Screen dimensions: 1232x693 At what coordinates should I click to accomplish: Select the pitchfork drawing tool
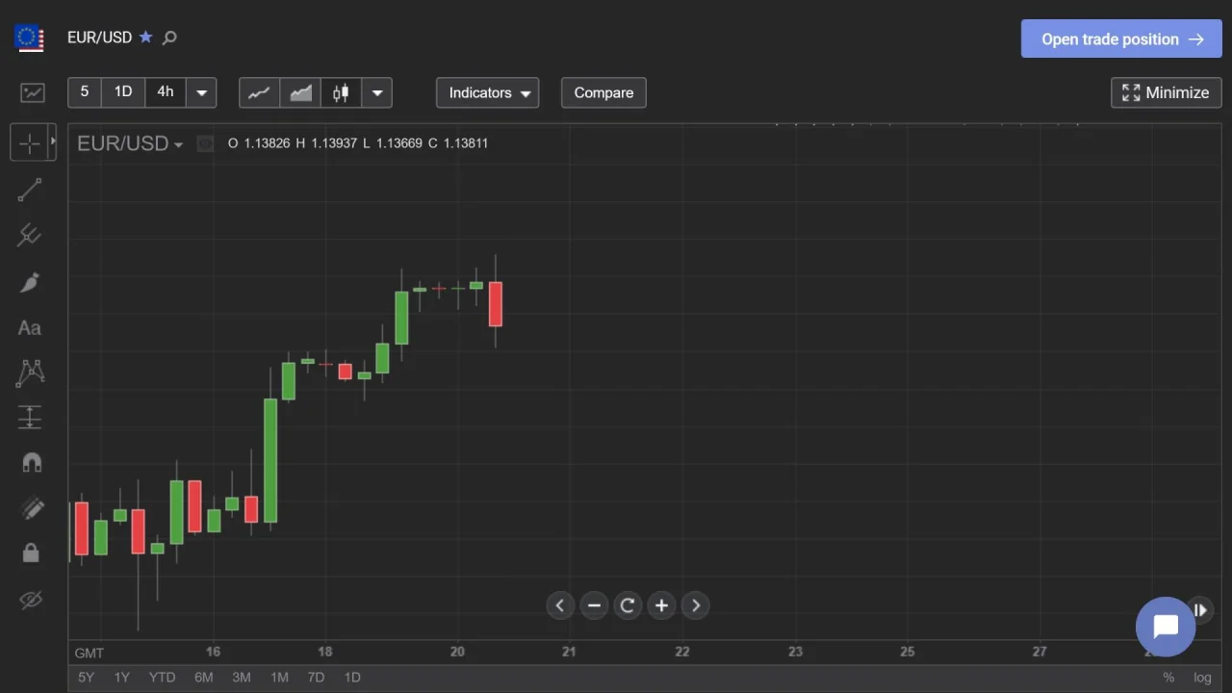(x=30, y=235)
